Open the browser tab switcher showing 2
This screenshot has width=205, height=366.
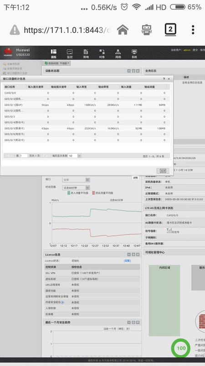[x=170, y=30]
